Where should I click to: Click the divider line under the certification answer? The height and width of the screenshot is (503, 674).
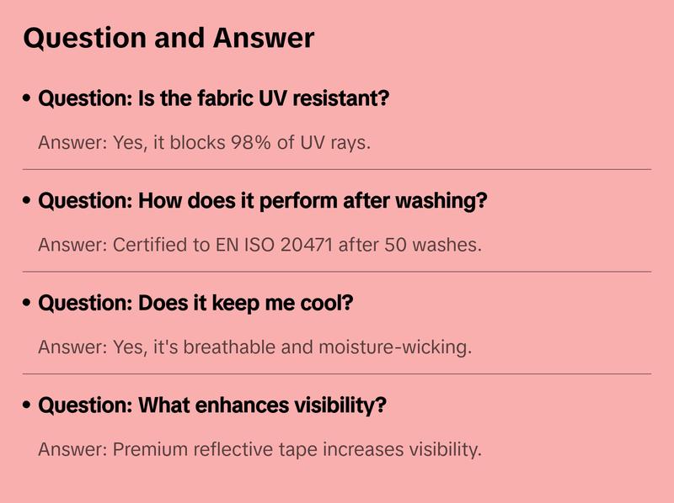click(x=337, y=272)
